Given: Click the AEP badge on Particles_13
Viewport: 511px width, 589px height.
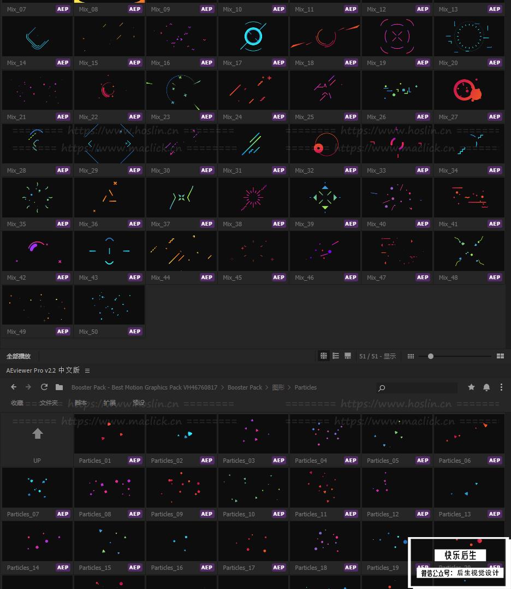Looking at the screenshot, I should point(495,514).
